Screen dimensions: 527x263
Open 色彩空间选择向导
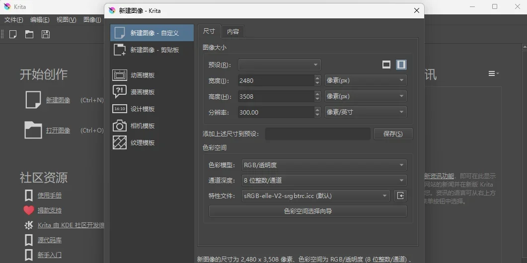308,211
